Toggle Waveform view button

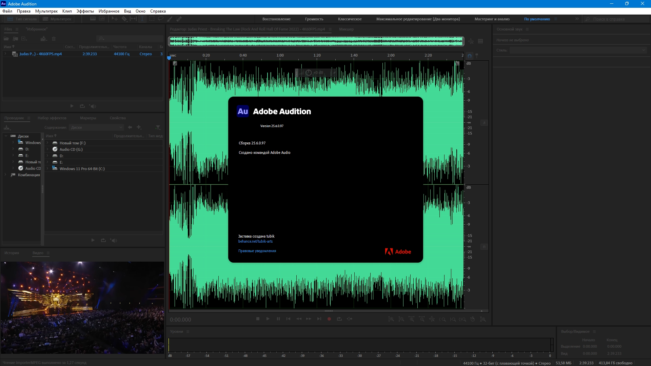coord(22,19)
